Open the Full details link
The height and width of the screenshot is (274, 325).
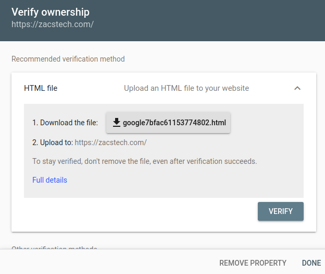click(50, 180)
